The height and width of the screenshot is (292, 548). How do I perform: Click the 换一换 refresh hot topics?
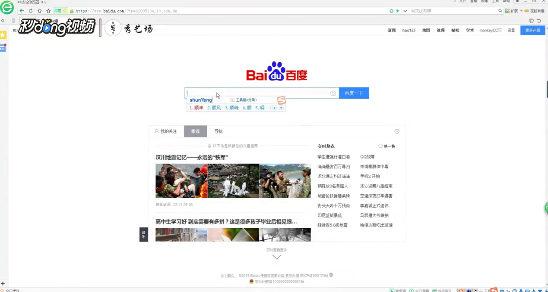(x=386, y=146)
